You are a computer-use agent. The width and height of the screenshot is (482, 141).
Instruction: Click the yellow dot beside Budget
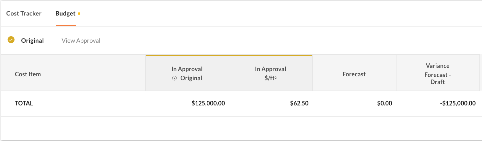pyautogui.click(x=79, y=14)
